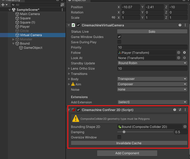Open Cinemachine Confiner 2D help icon
The height and width of the screenshot is (159, 190).
175,110
